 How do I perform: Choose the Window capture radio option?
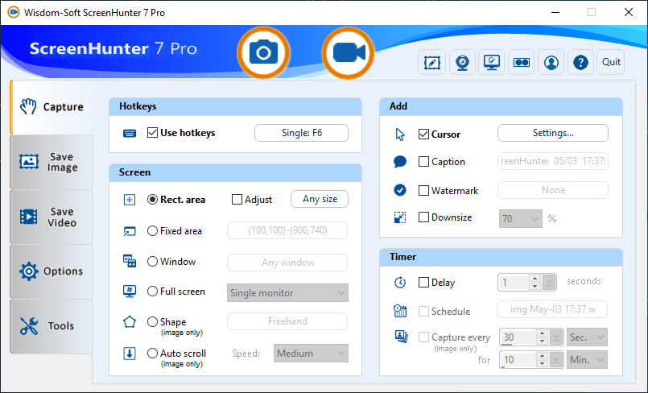click(x=153, y=262)
